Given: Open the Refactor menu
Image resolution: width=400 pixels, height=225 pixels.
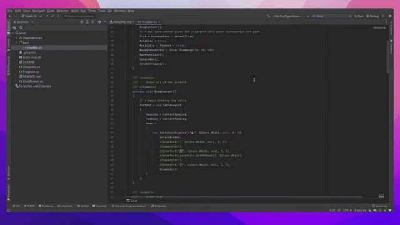Looking at the screenshot, I should coord(62,11).
